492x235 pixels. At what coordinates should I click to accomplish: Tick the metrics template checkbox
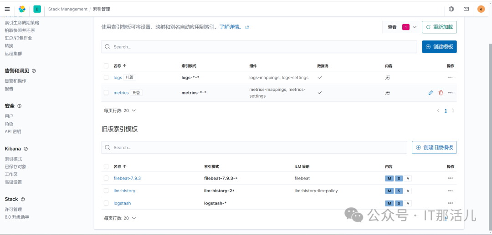pyautogui.click(x=106, y=93)
